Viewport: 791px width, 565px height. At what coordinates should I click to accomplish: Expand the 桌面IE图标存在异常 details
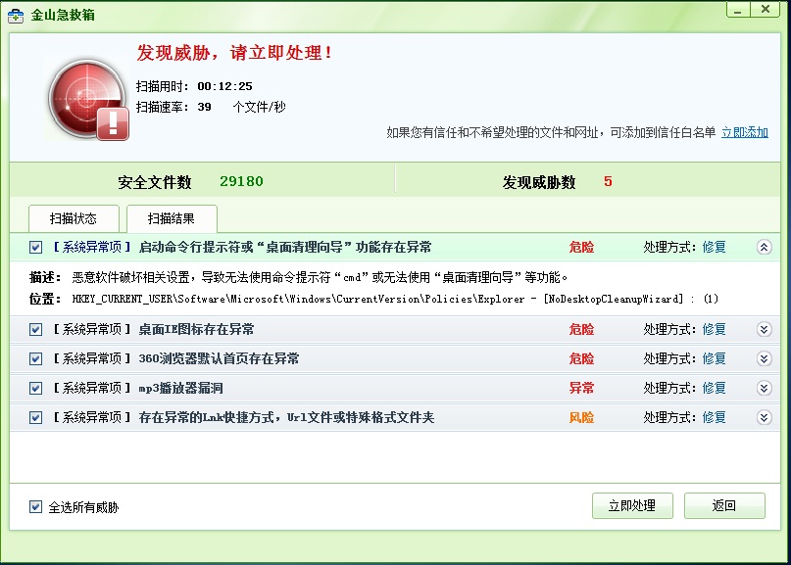(x=765, y=329)
